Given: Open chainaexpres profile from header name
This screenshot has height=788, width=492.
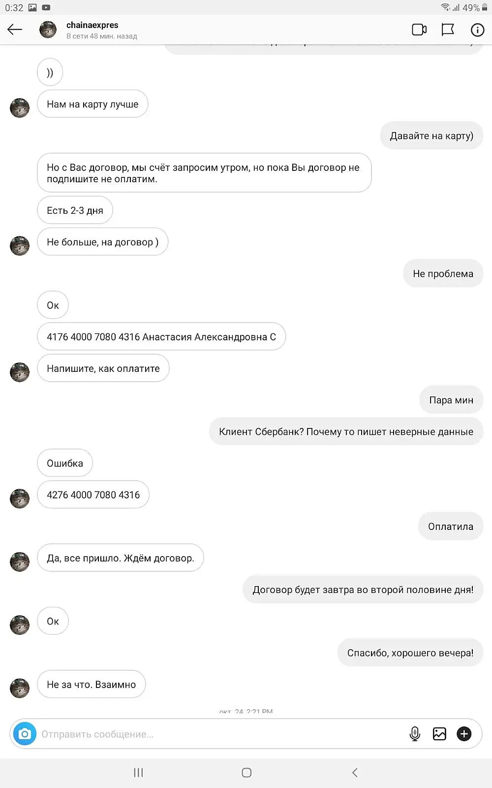Looking at the screenshot, I should 92,25.
